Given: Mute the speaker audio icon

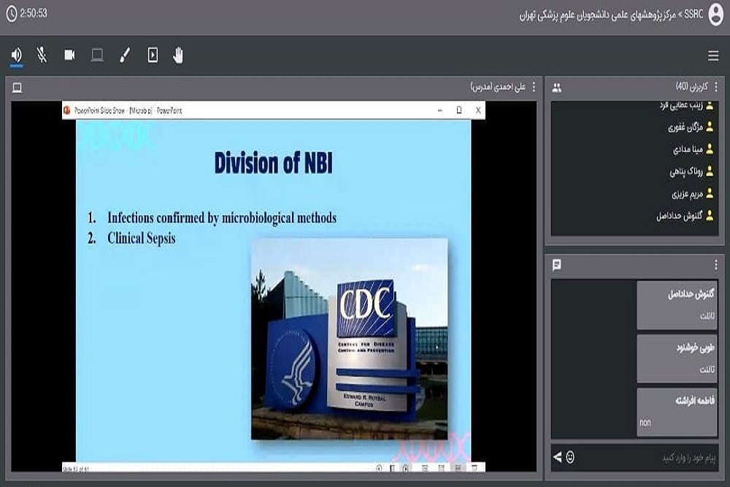Looking at the screenshot, I should coord(16,55).
